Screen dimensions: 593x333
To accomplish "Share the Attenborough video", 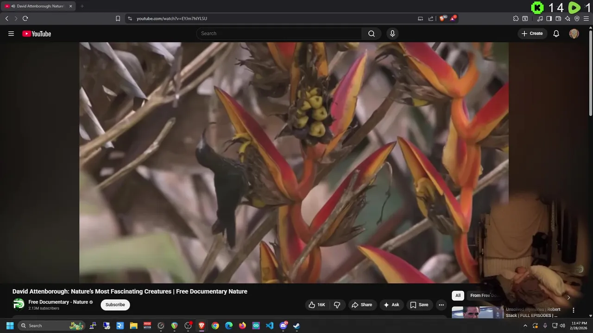I will (362, 305).
